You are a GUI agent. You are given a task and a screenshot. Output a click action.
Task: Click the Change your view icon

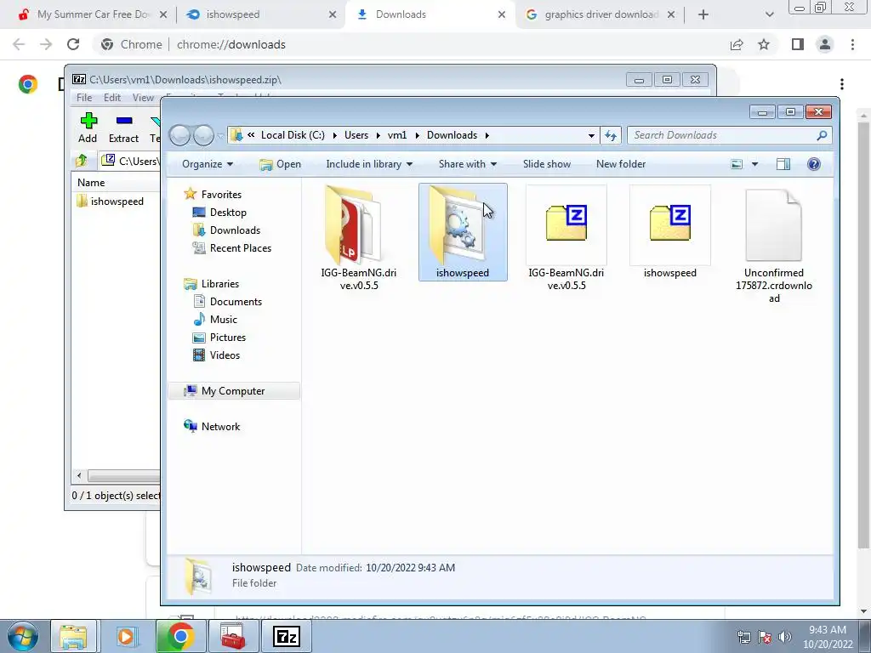click(737, 164)
